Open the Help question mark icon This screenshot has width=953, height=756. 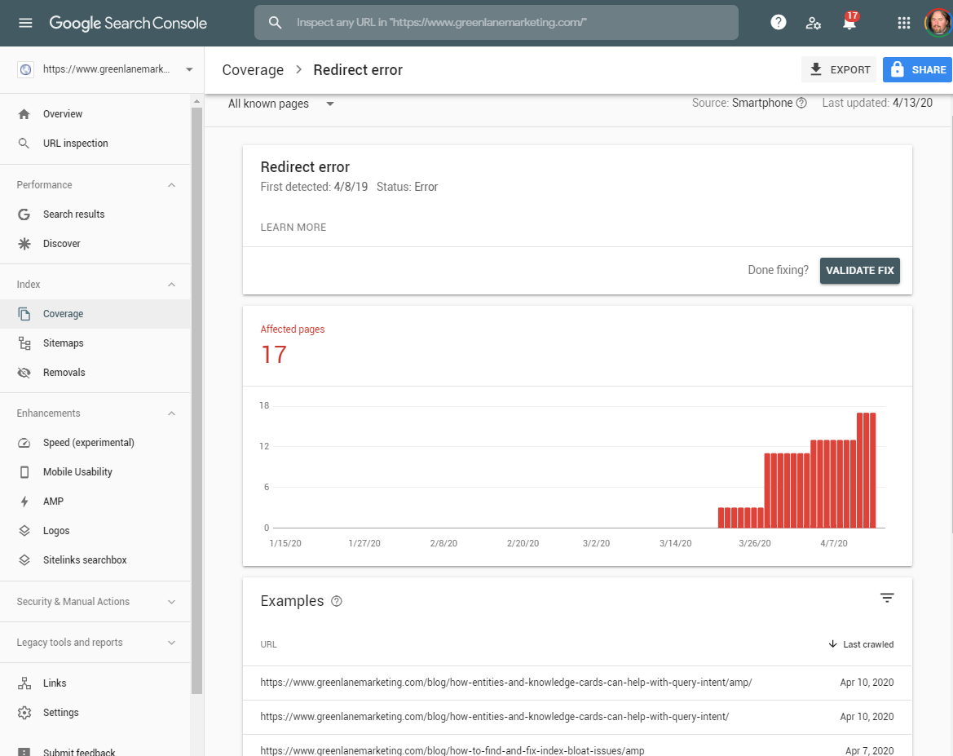pyautogui.click(x=778, y=23)
